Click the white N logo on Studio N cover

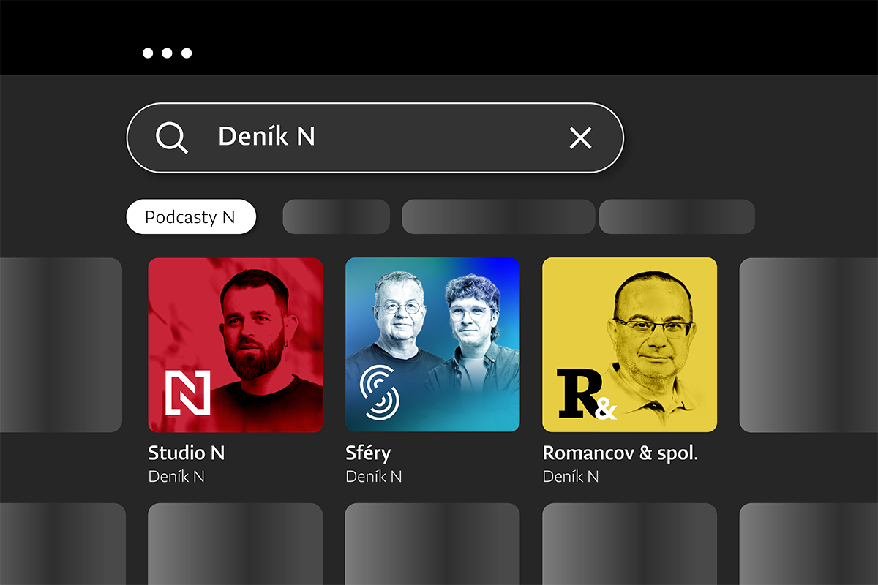187,393
